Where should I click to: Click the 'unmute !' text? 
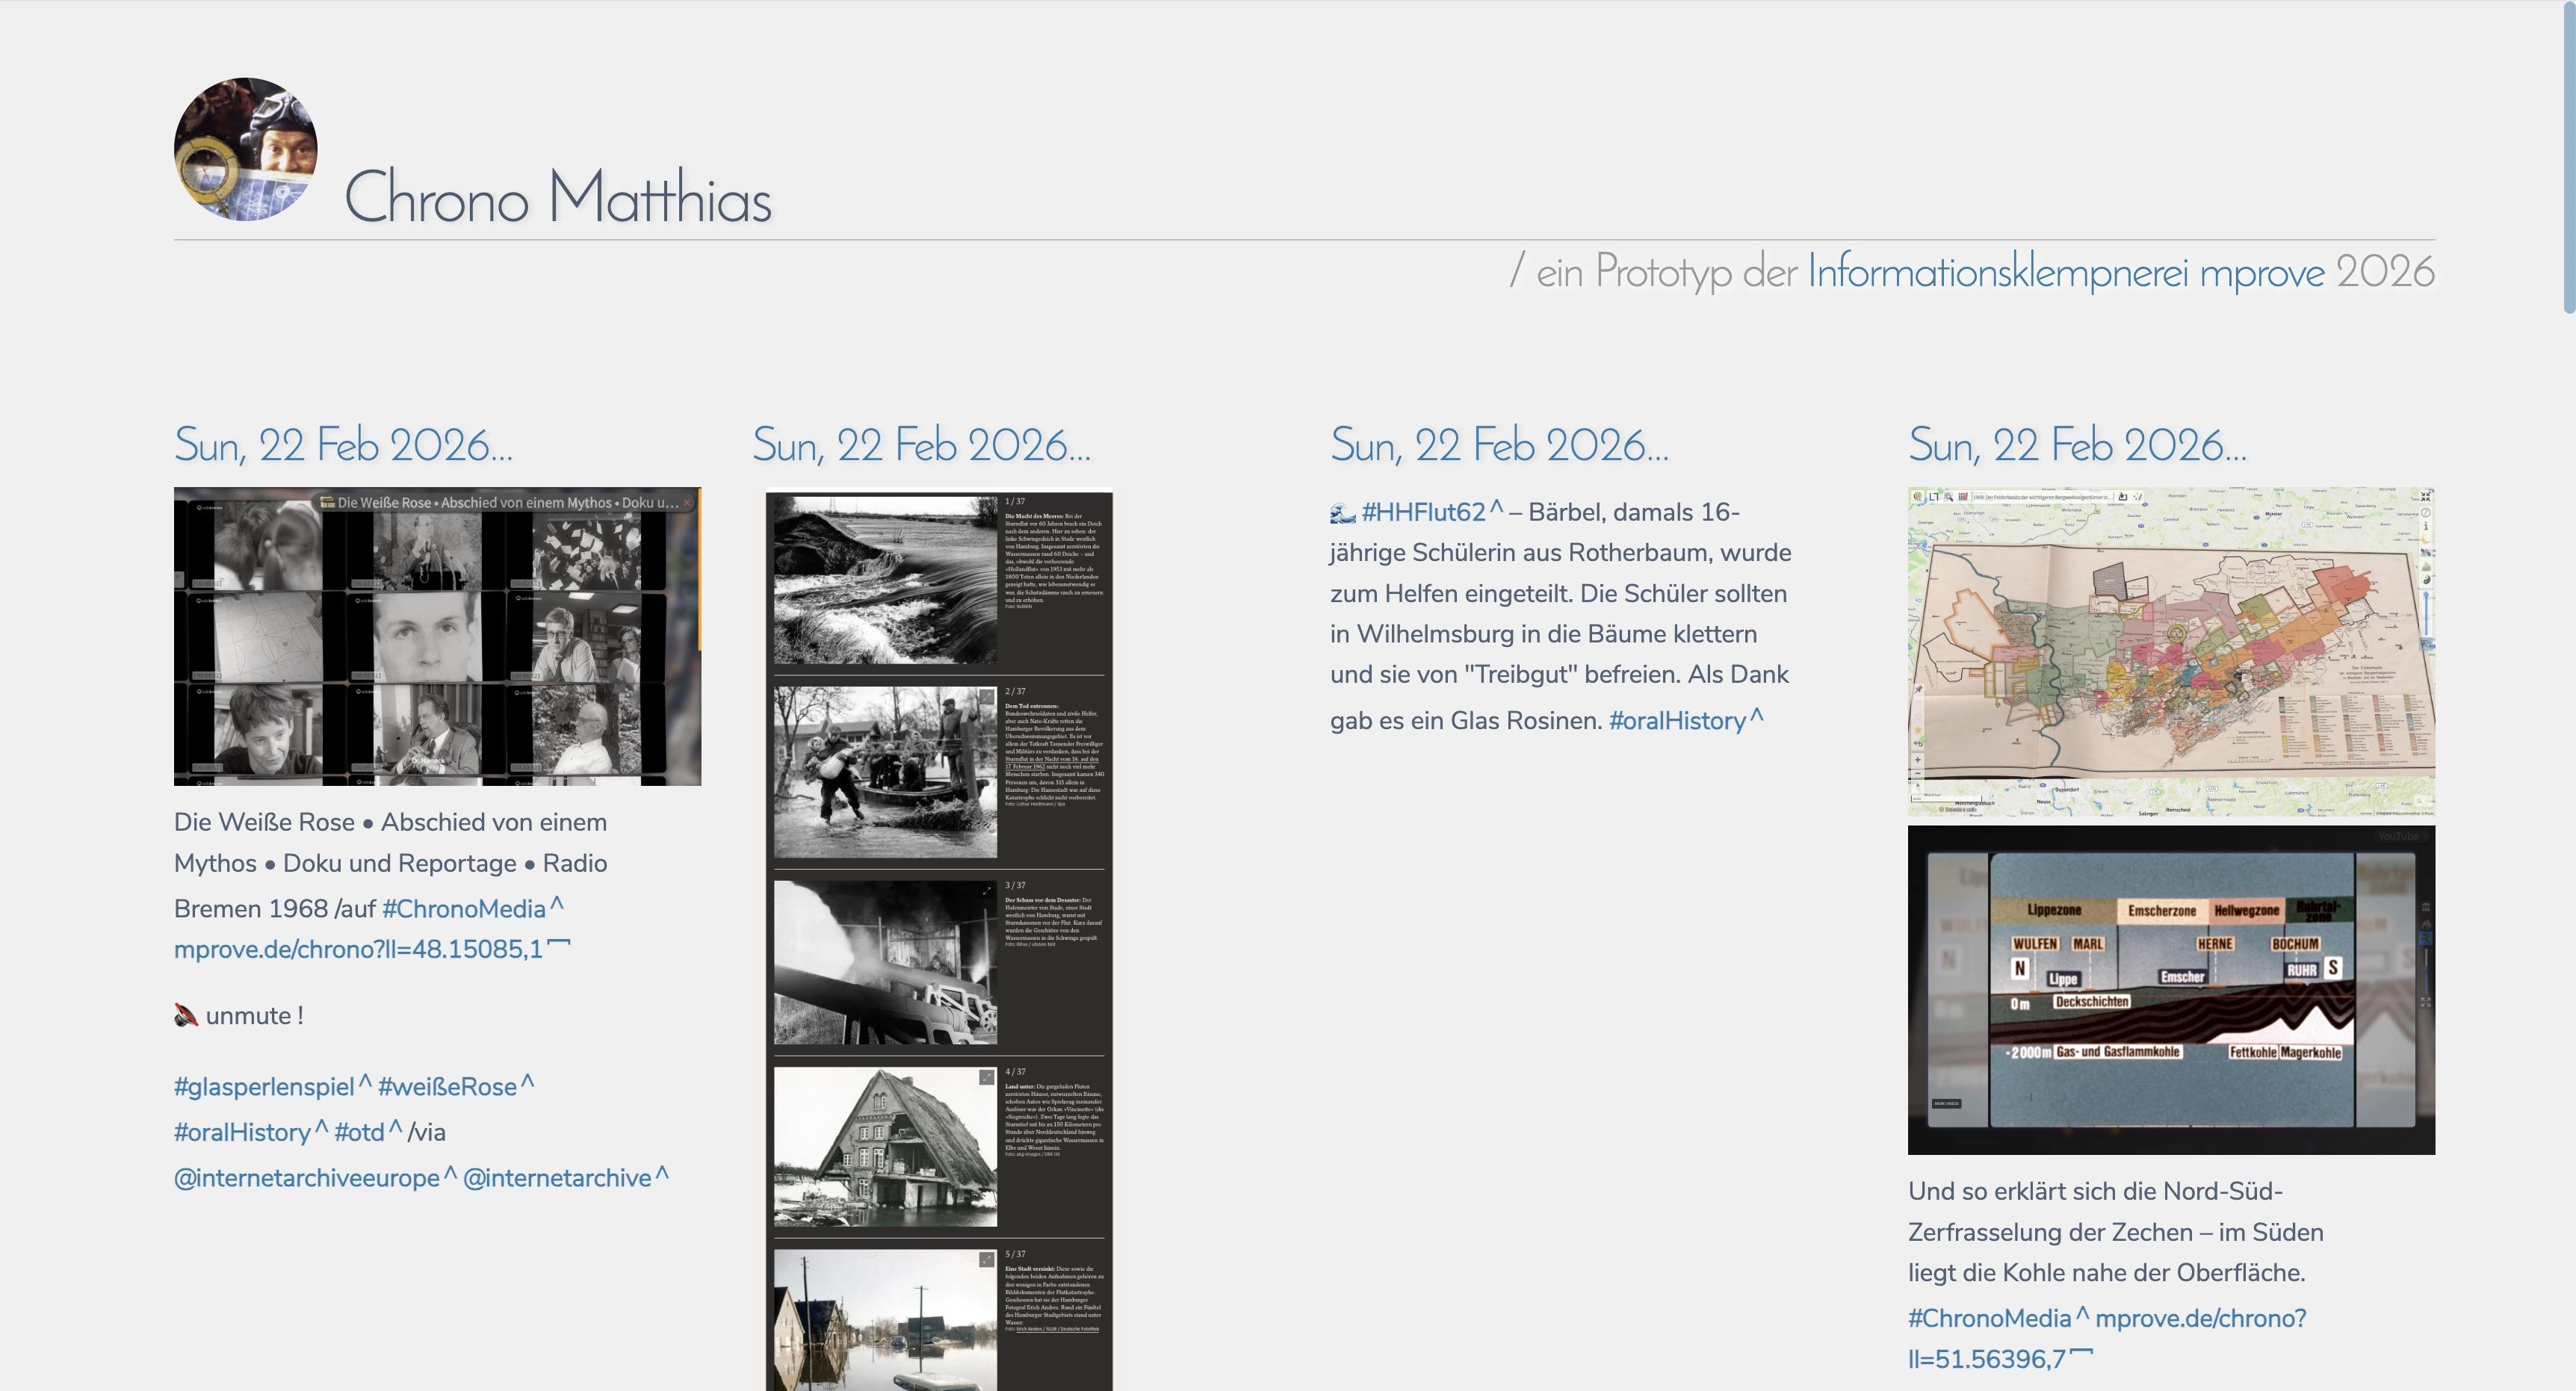click(x=254, y=1016)
